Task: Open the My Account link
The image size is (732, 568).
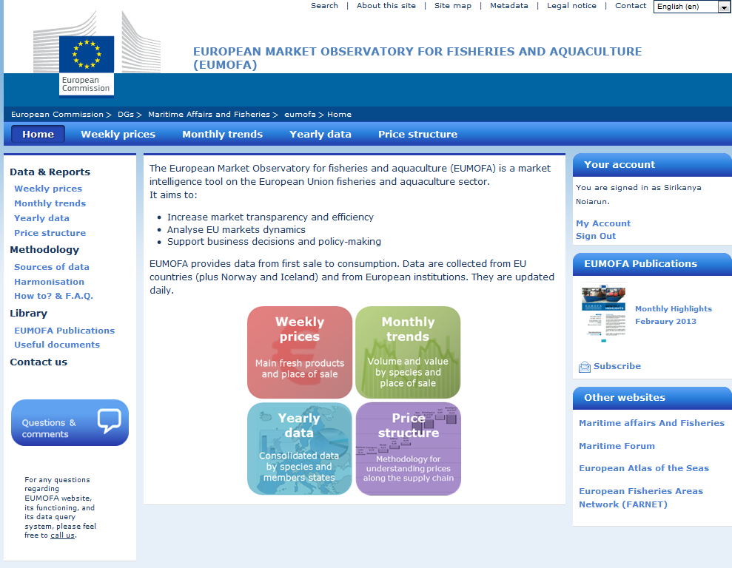Action: (602, 223)
